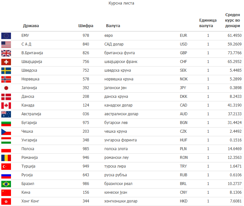
Task: Click the Canadian flag icon
Action: click(x=6, y=105)
